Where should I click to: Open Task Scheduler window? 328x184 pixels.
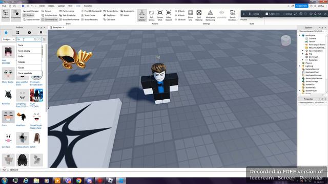tap(67, 15)
